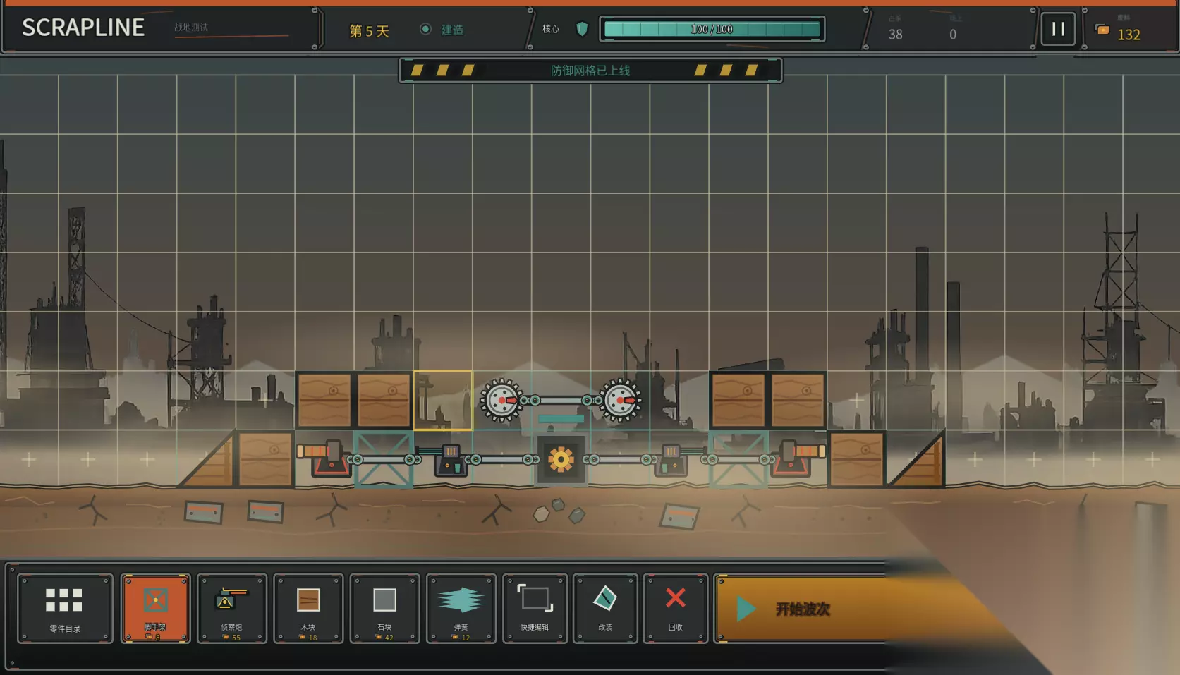1180x675 pixels.
Task: Select the orange gear core block
Action: [x=561, y=460]
